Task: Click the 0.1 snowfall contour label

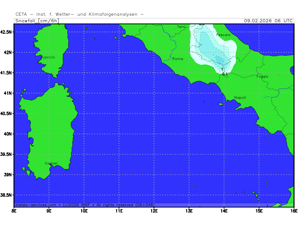Action: point(225,74)
